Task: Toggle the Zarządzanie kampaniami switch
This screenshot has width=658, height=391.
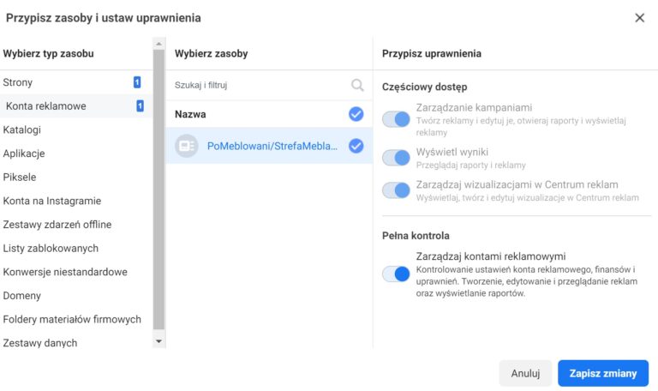Action: click(x=396, y=119)
